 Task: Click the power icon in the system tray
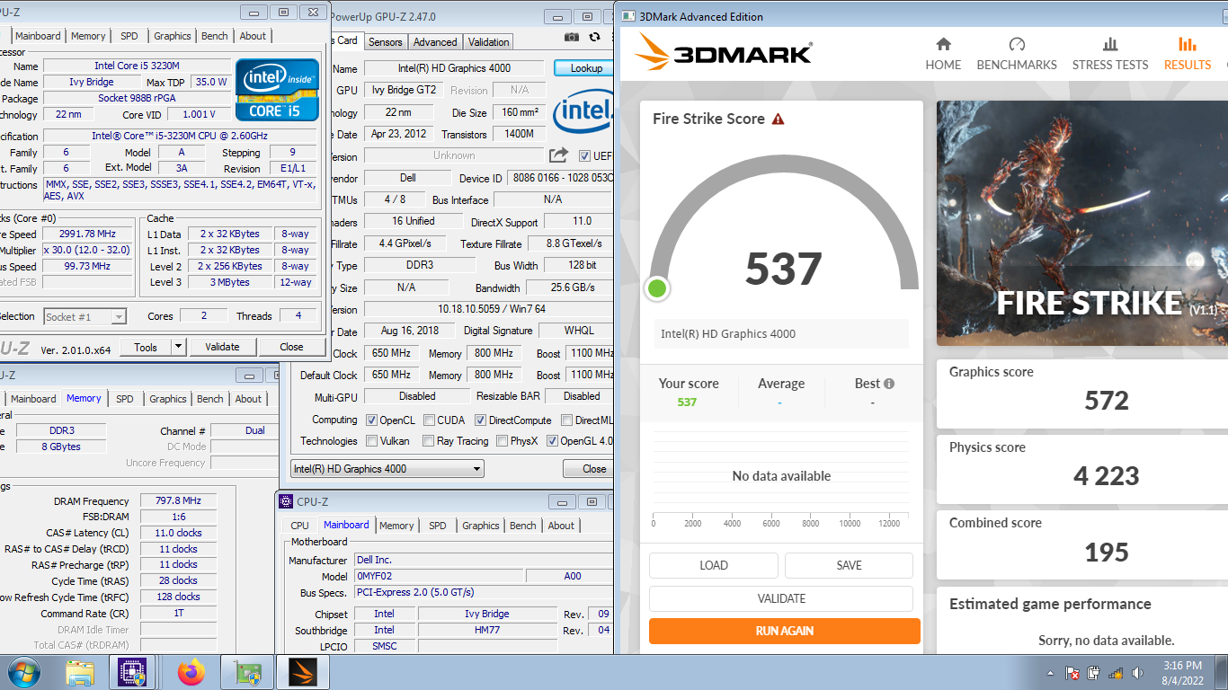pos(1094,673)
